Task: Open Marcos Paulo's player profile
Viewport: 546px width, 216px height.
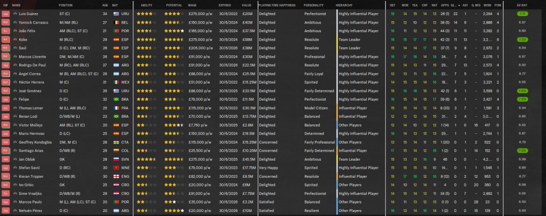Action: click(x=30, y=202)
